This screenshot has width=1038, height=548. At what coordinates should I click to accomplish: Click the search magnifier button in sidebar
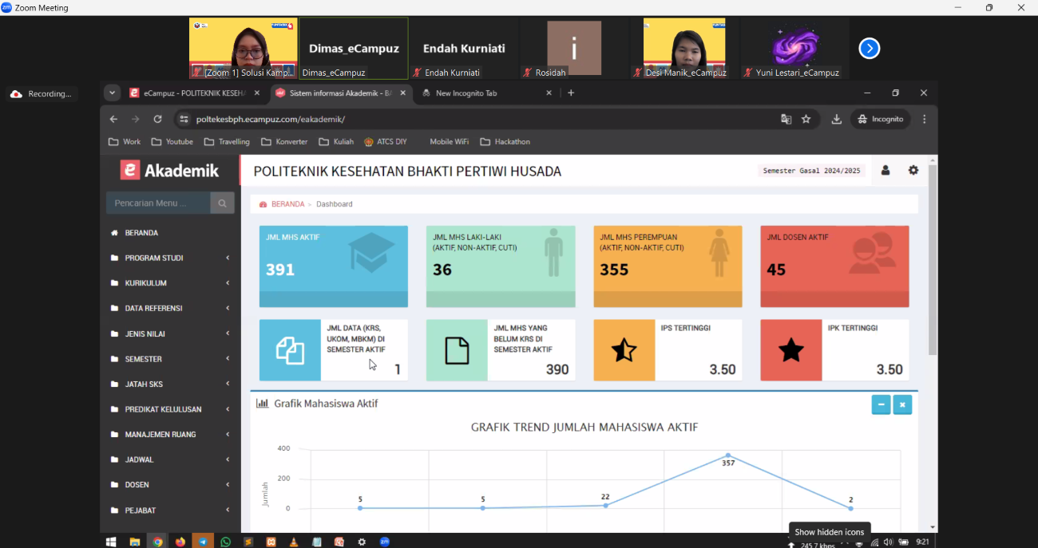tap(222, 203)
